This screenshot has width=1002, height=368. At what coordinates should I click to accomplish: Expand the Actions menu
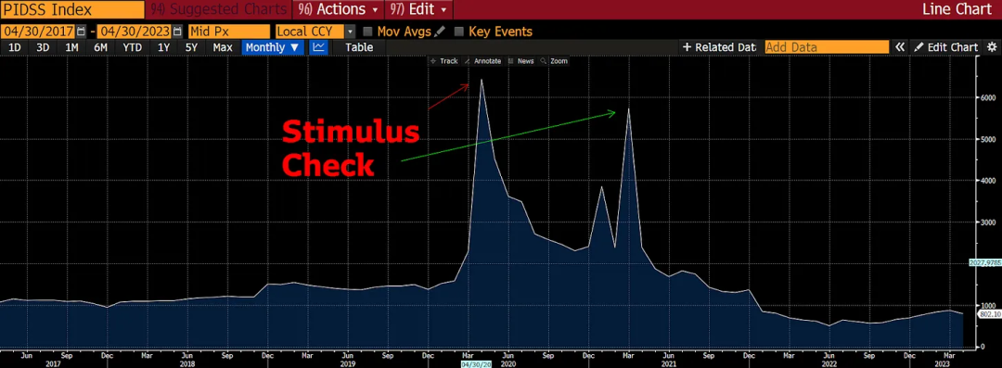(339, 9)
